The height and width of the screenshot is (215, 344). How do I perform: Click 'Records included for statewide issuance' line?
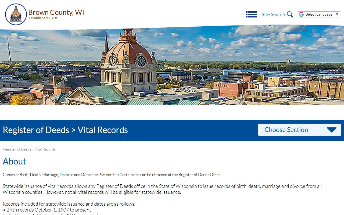[69, 204]
